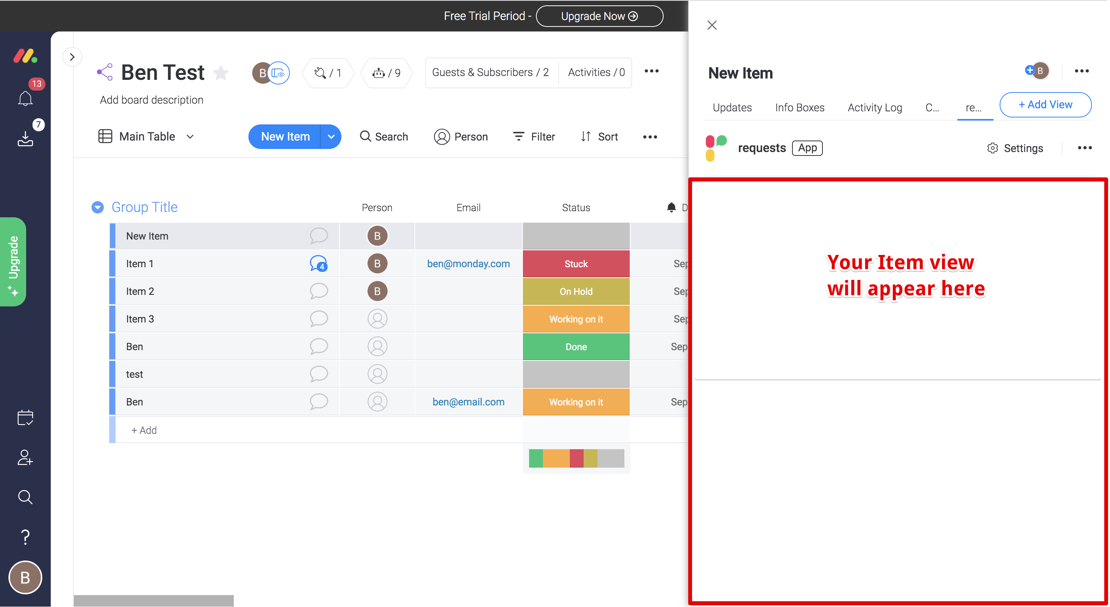Expand the collapsed left navigation pane
The width and height of the screenshot is (1110, 607).
coord(72,57)
